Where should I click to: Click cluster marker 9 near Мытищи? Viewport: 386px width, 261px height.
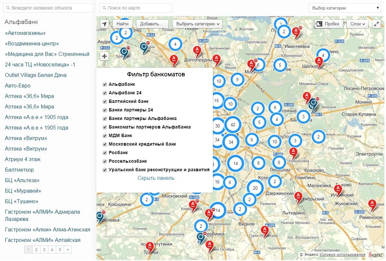click(237, 80)
